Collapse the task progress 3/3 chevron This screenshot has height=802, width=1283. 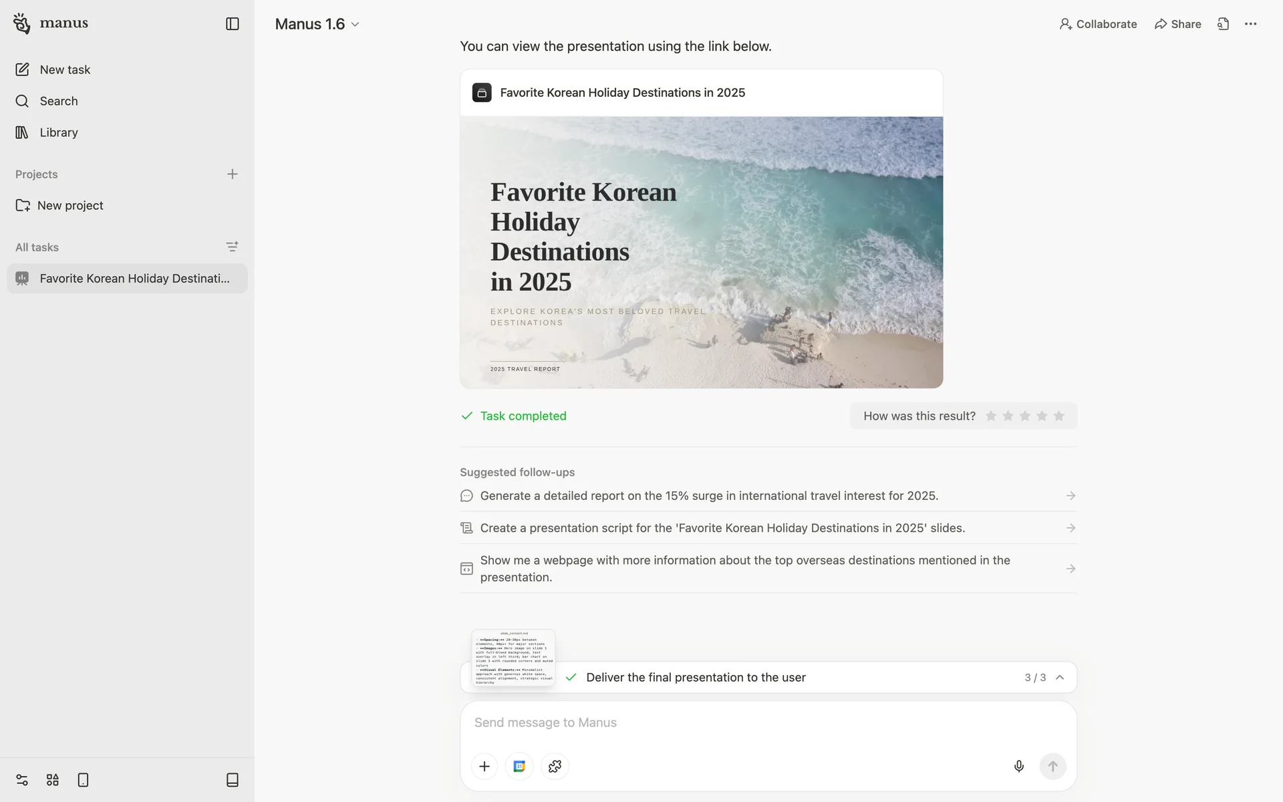[x=1060, y=677]
